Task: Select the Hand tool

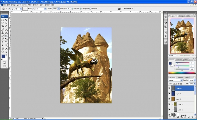Action: coord(3,52)
